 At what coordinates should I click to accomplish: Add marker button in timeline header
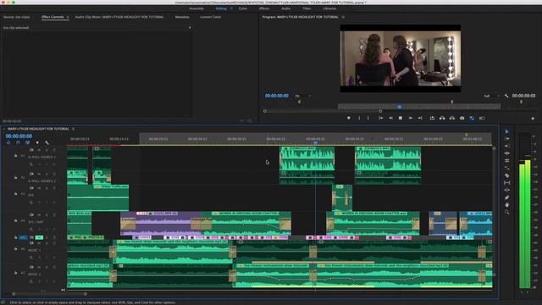(x=37, y=142)
